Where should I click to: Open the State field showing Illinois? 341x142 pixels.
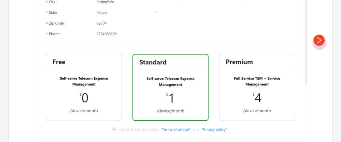coord(126,12)
